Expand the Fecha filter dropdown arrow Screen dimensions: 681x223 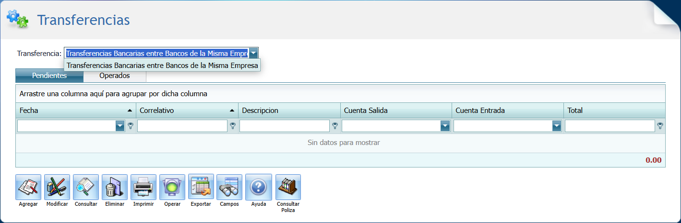pos(120,126)
